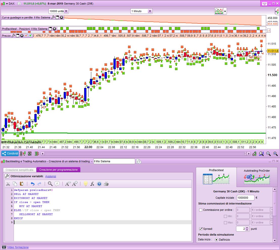This screenshot has height=250, width=280.
Task: Click the print icon in editor toolbar
Action: coord(106,184)
